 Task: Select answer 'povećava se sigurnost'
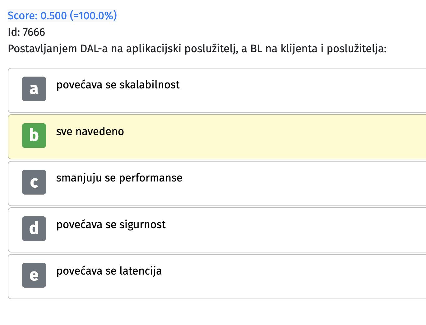(111, 224)
